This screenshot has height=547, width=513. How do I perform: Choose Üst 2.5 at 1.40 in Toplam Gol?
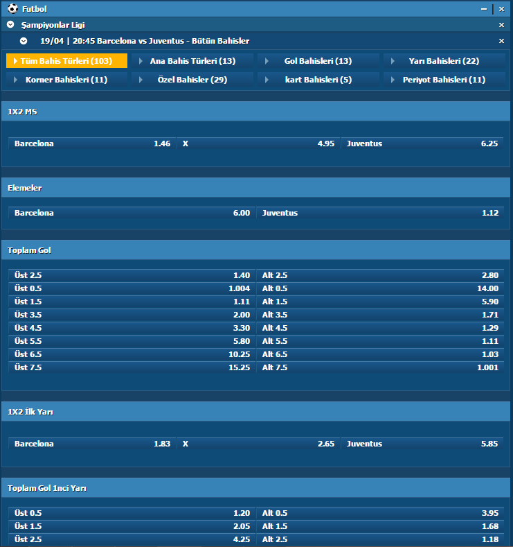(x=132, y=275)
